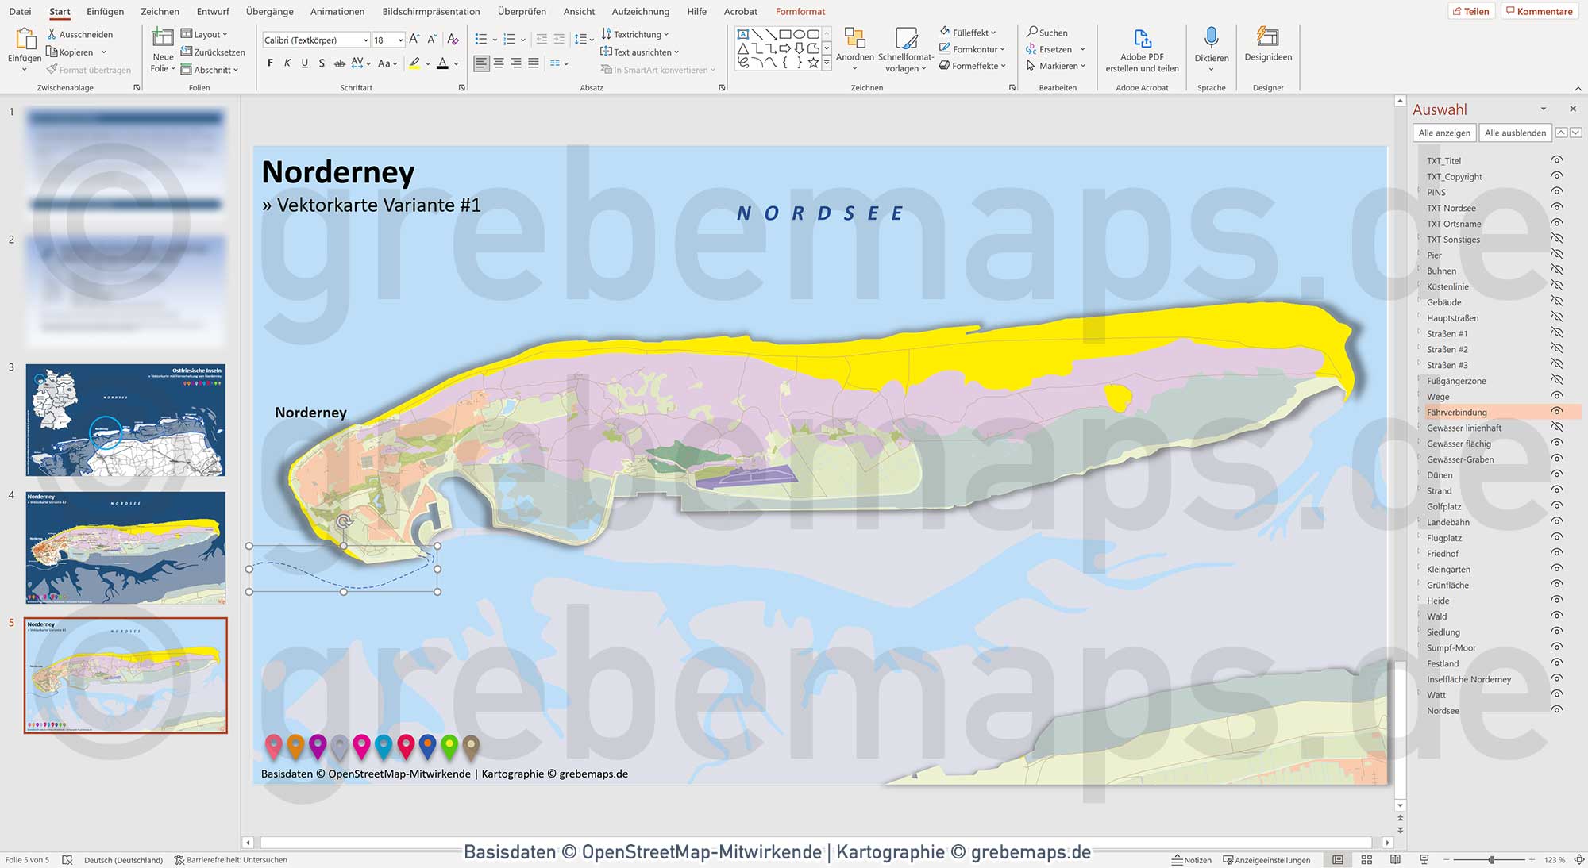The height and width of the screenshot is (868, 1588).
Task: Hide the Dünen layer
Action: point(1558,474)
